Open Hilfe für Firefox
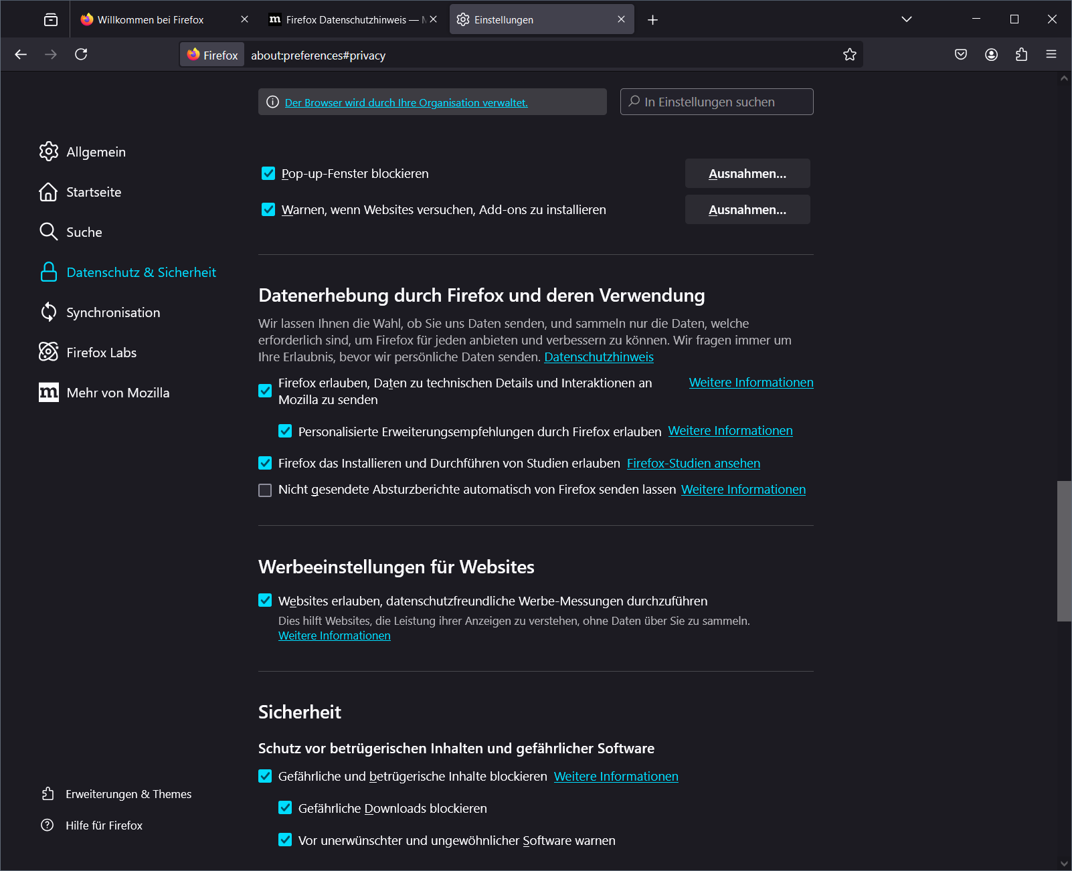1072x871 pixels. click(92, 826)
